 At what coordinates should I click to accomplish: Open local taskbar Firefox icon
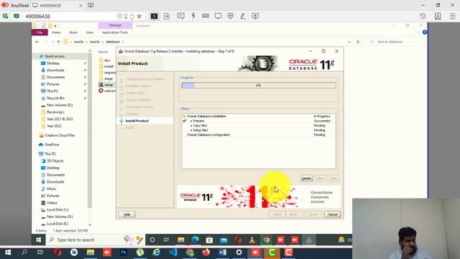point(206,253)
